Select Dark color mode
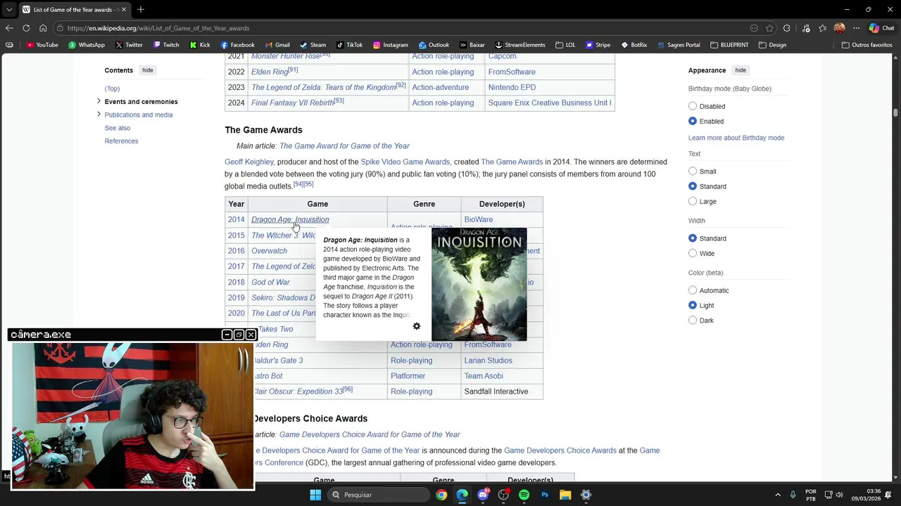901x506 pixels. 693,320
